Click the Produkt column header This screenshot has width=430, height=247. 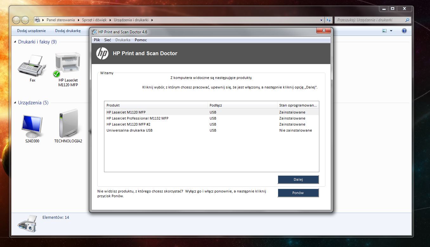pos(156,105)
